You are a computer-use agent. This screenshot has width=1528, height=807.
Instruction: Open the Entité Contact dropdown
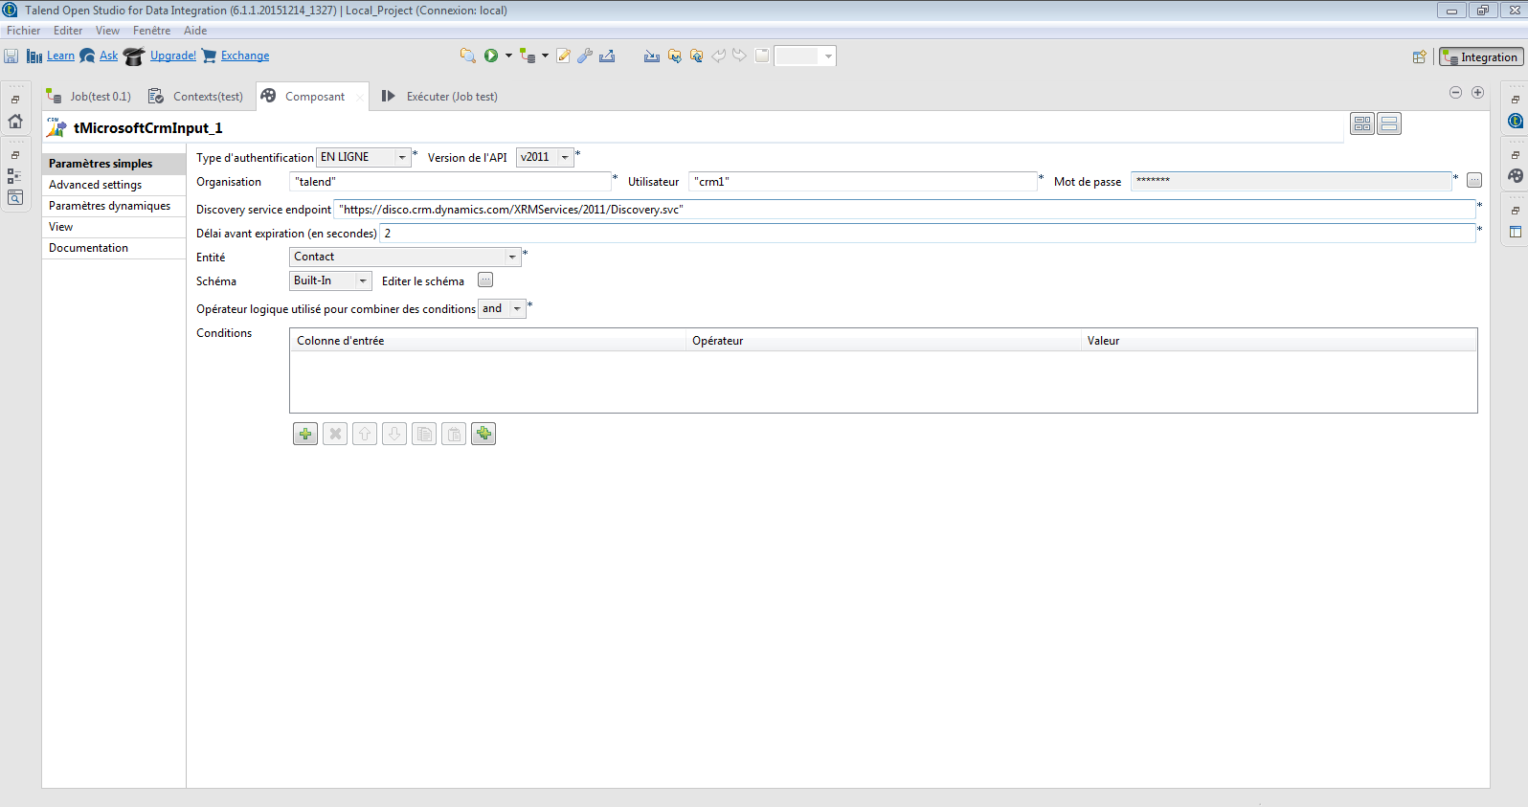coord(405,257)
